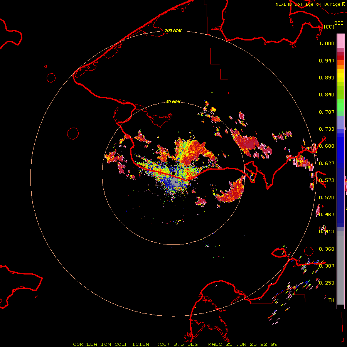Click the [CC] legend unit label
Screen dimensions: 347x347
(x=329, y=27)
